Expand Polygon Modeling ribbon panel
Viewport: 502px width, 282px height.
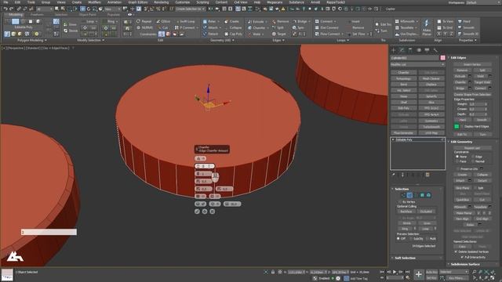31,40
